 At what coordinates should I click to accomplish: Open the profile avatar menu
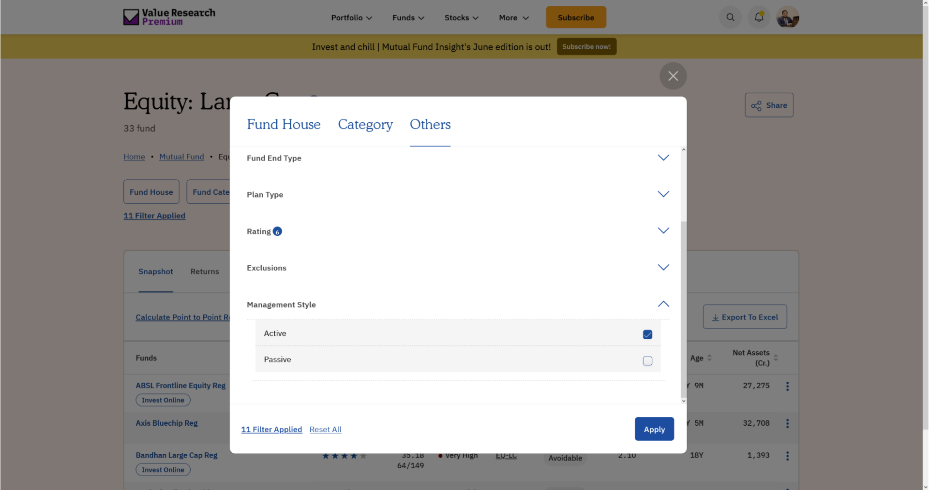pos(787,17)
